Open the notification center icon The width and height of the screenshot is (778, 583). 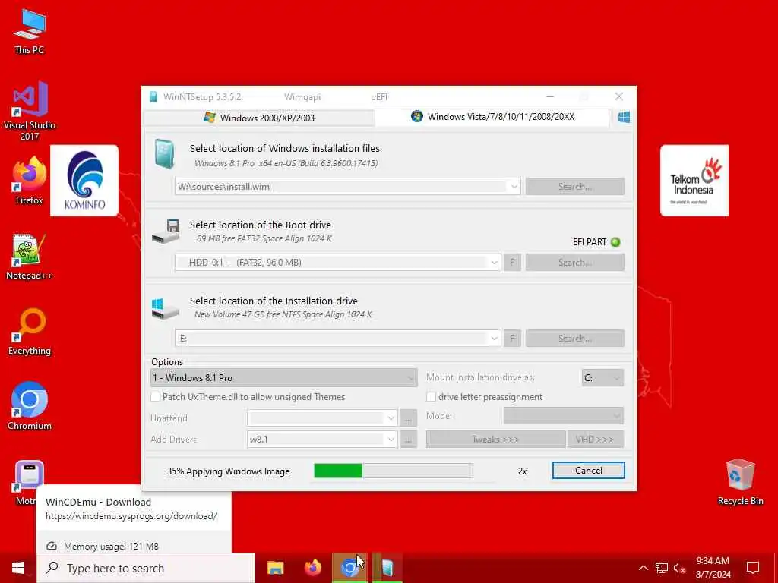point(753,568)
